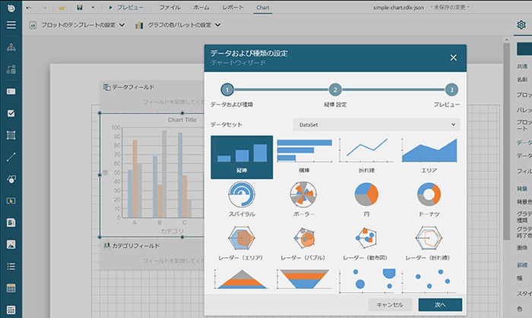Pick the 折れ線 line chart type
532x318 pixels.
pyautogui.click(x=366, y=156)
